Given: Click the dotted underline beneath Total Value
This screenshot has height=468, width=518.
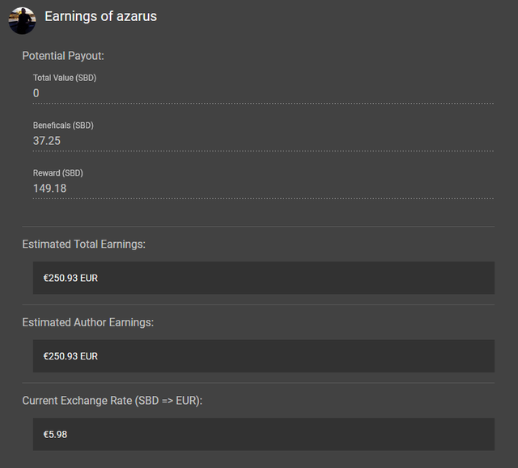Looking at the screenshot, I should click(263, 104).
